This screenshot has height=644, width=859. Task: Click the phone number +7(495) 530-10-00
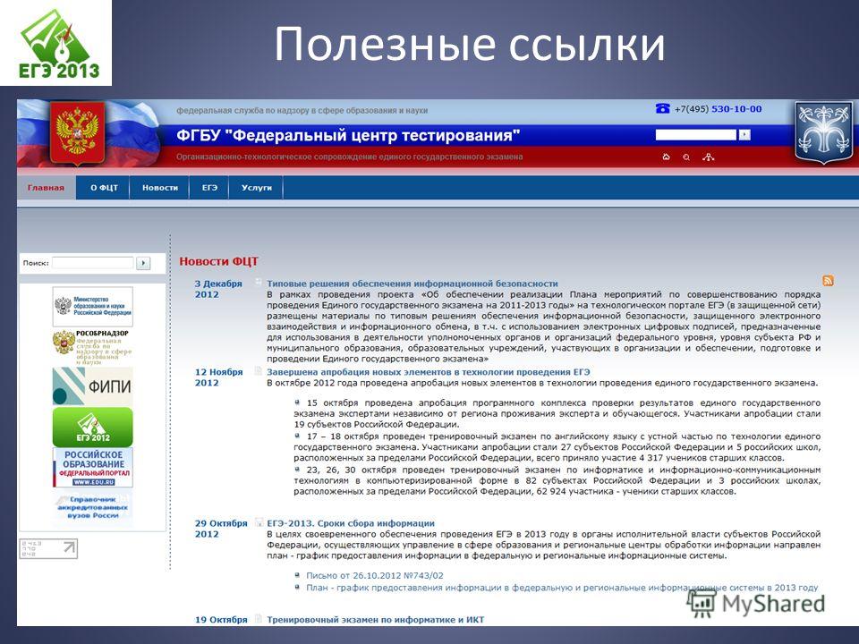click(718, 109)
